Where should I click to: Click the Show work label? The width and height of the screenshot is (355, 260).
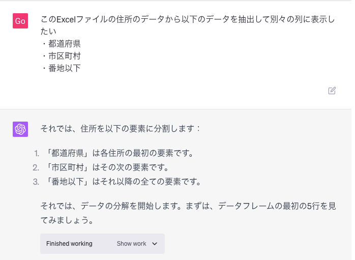point(131,244)
